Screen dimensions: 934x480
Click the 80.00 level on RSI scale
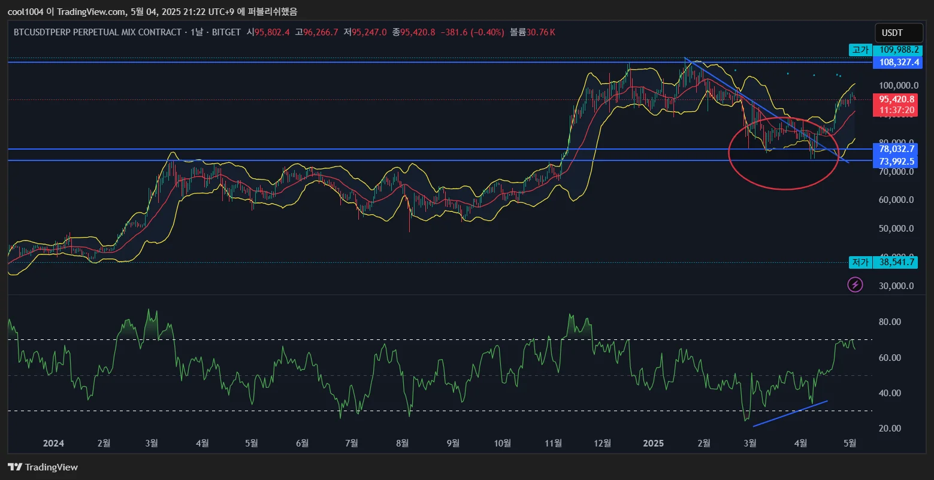(890, 322)
